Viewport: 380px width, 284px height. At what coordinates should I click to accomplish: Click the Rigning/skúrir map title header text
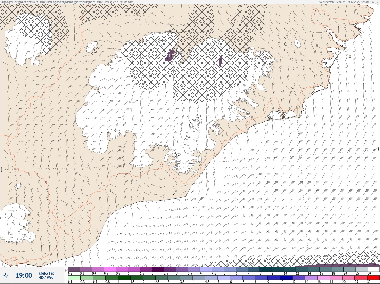tap(67, 2)
